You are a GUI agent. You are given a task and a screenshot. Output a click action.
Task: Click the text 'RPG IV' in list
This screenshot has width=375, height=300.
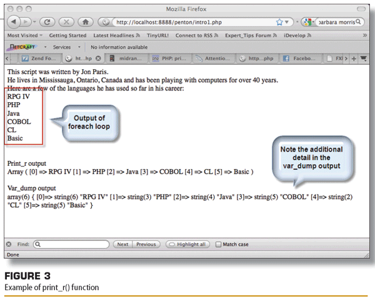18,97
